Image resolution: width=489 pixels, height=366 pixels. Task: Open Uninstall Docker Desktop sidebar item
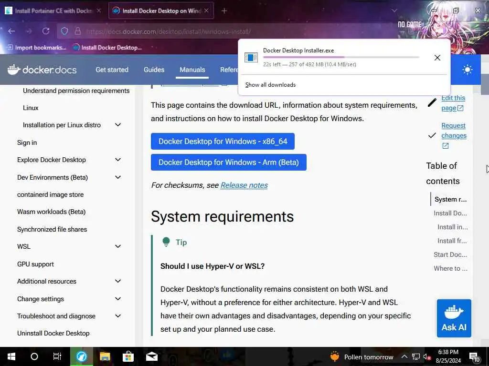[x=53, y=333]
